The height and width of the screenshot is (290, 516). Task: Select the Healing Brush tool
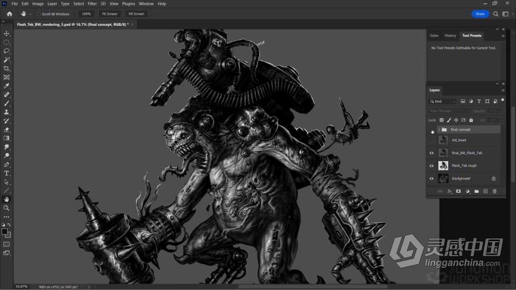point(6,95)
